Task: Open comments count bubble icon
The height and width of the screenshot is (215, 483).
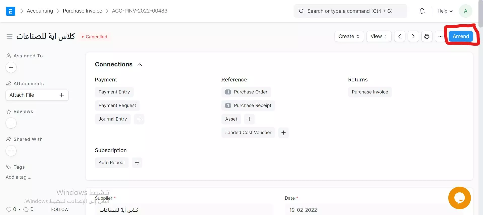Action: point(26,209)
